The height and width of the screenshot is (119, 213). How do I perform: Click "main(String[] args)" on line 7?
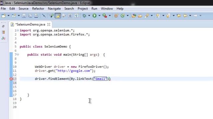tap(81, 55)
